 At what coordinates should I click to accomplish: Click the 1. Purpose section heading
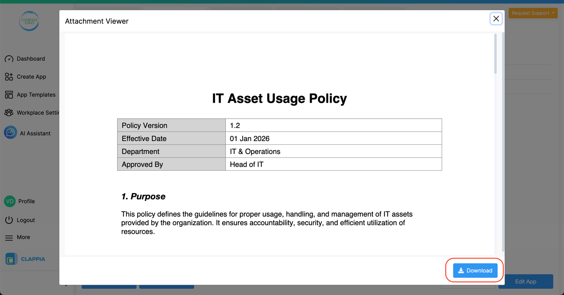coord(143,196)
